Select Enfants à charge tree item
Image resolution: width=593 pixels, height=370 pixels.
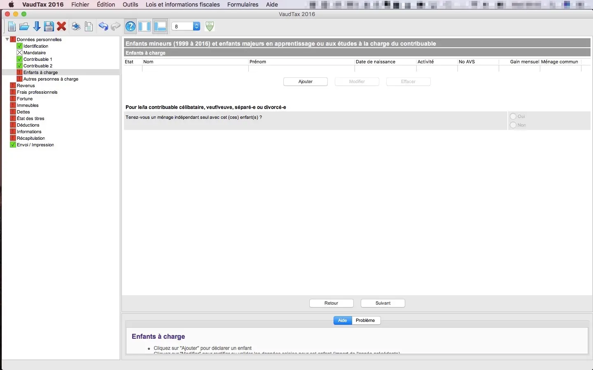(x=40, y=72)
